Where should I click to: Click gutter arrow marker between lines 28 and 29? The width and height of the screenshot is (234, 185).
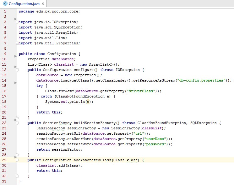pyautogui.click(x=15, y=157)
